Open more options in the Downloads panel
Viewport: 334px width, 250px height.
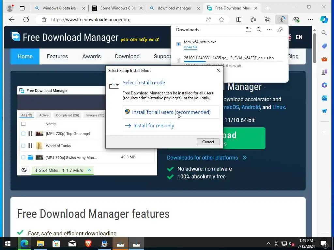(x=269, y=29)
